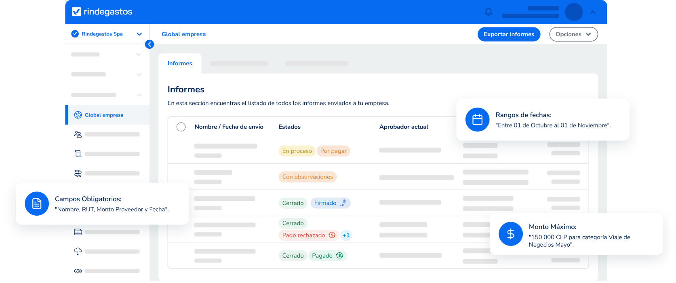The height and width of the screenshot is (283, 676).
Task: Select Global empresa in the sidebar
Action: [x=104, y=115]
